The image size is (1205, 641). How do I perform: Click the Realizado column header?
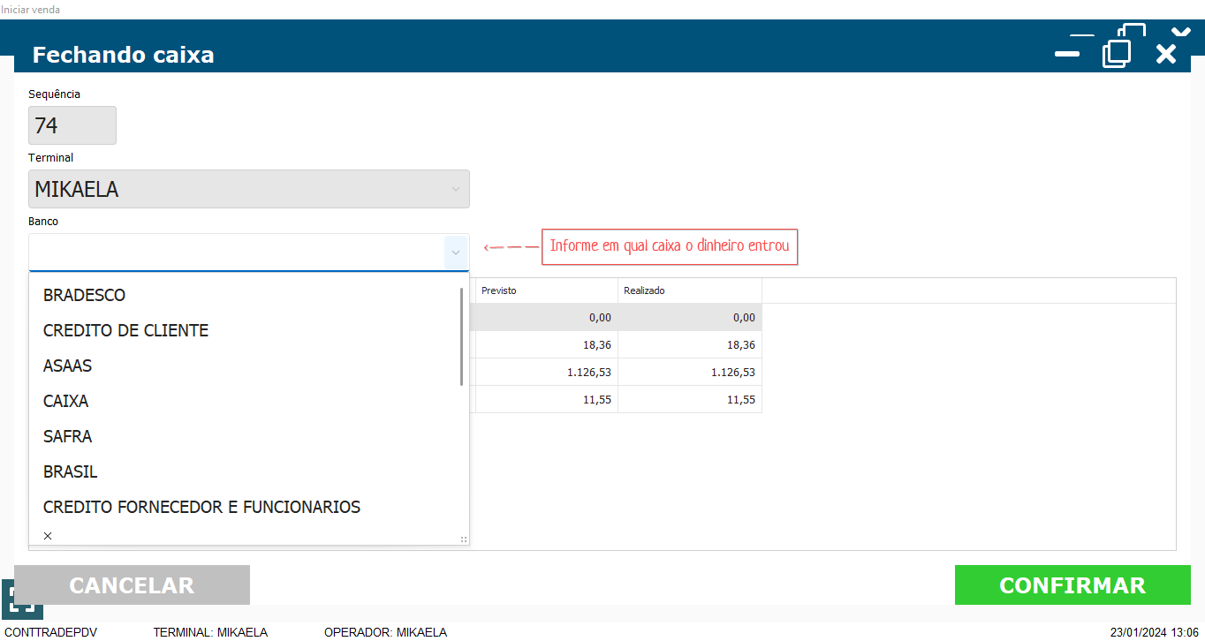pos(690,290)
